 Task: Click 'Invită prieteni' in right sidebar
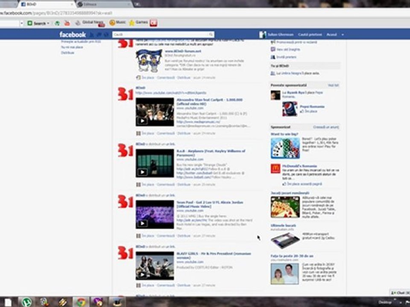point(286,57)
